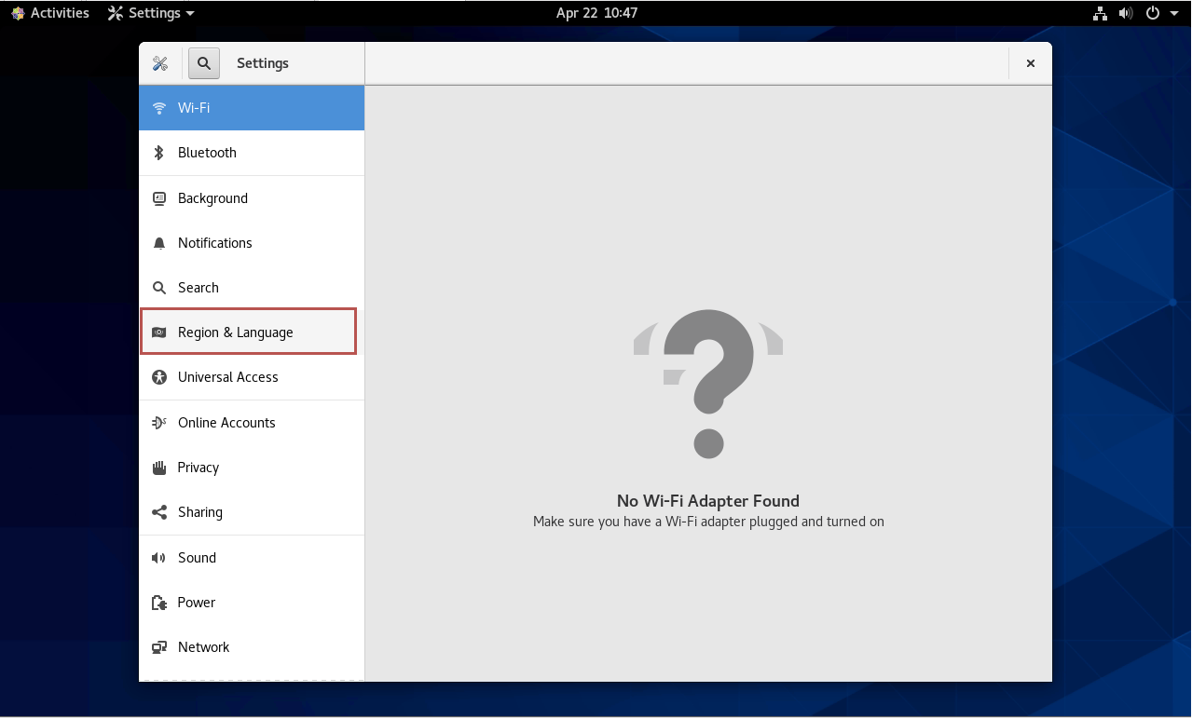This screenshot has height=719, width=1192.
Task: Click the No Wi-Fi Adapter Found heading
Action: pos(708,501)
